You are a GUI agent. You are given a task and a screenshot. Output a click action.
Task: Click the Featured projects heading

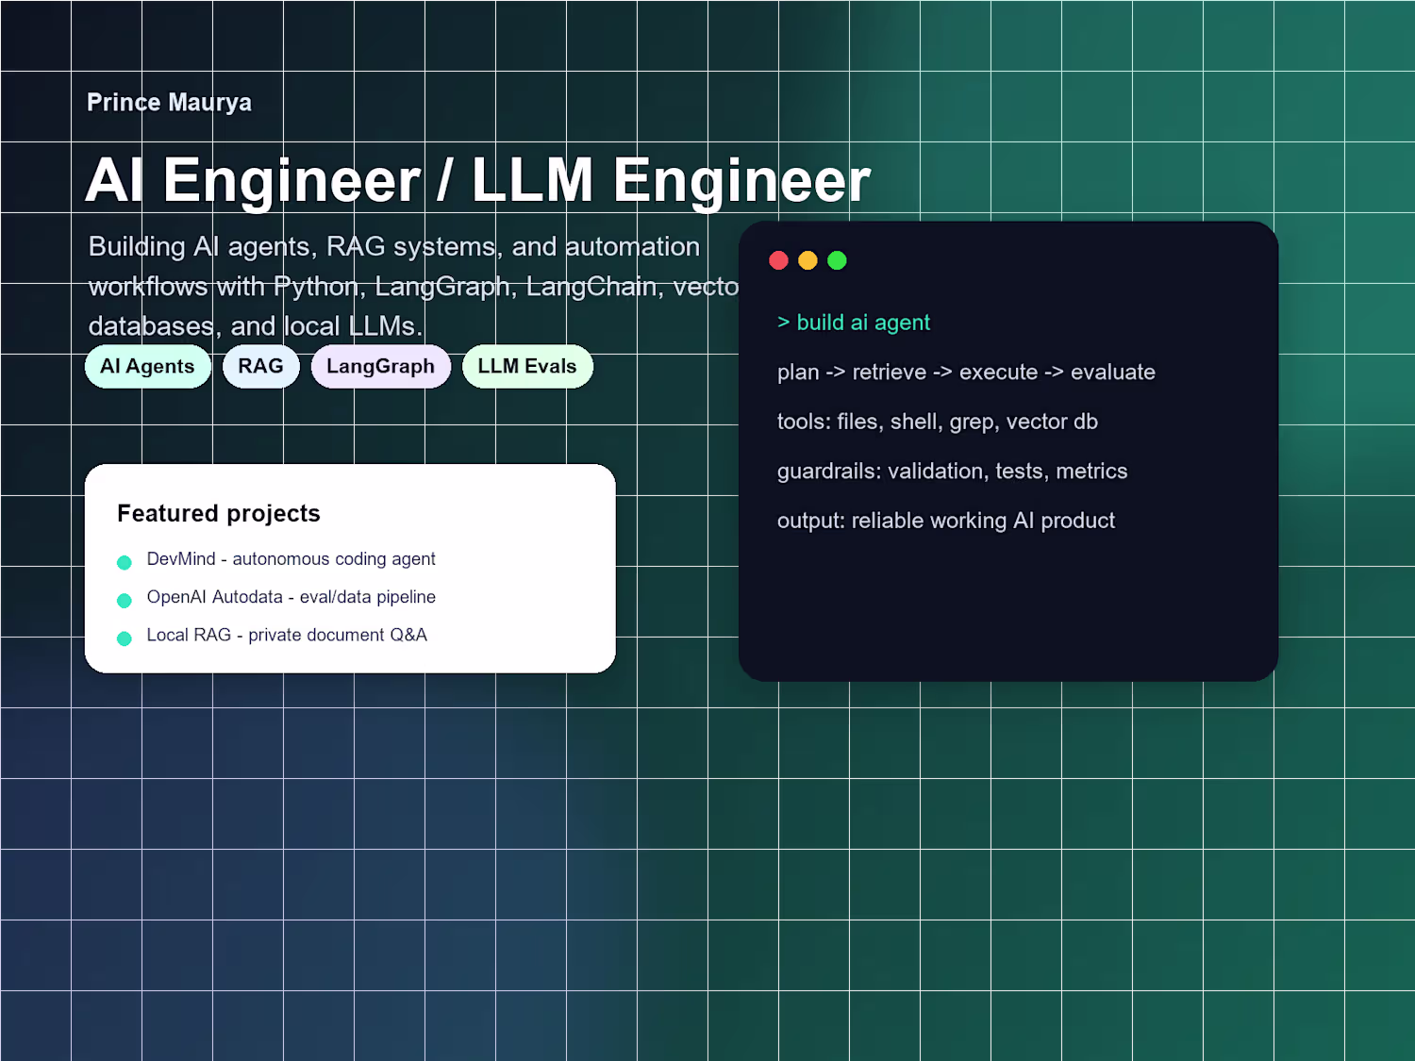coord(219,513)
